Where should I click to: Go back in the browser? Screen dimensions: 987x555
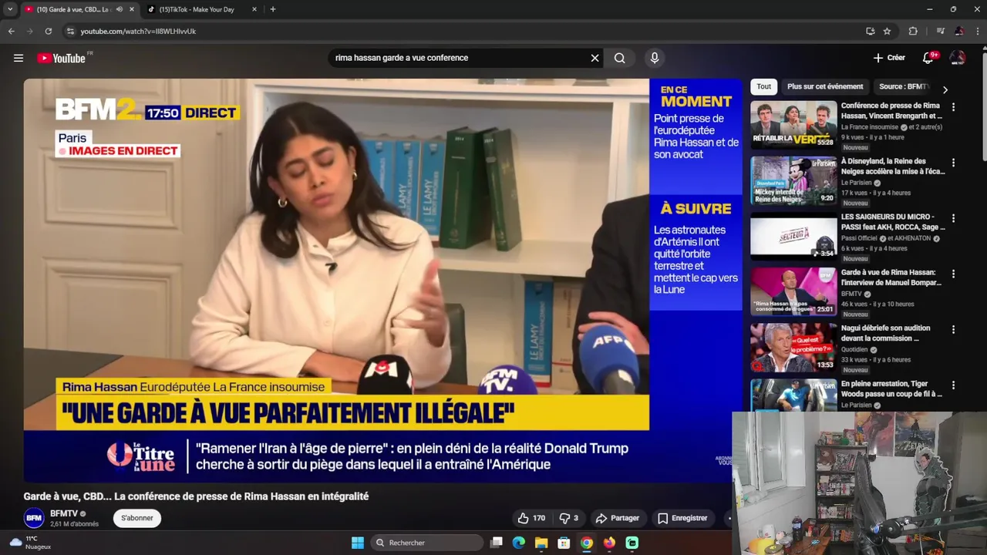click(11, 31)
